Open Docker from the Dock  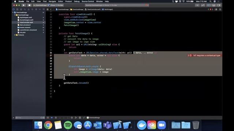tap(141, 125)
